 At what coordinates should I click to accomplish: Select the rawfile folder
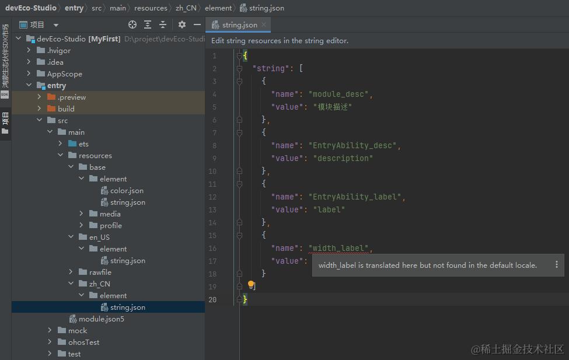[96, 272]
